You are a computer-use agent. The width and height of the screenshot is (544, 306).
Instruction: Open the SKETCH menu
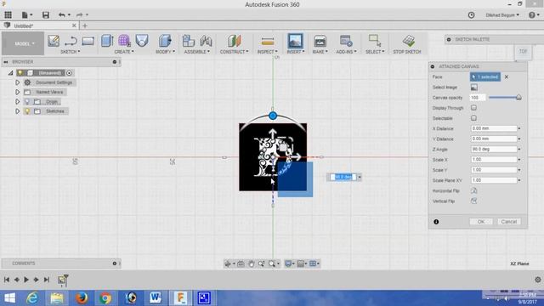point(70,52)
